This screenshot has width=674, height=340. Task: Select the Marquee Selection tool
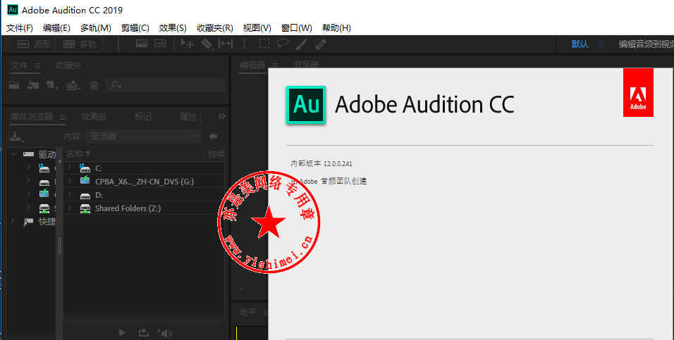264,44
